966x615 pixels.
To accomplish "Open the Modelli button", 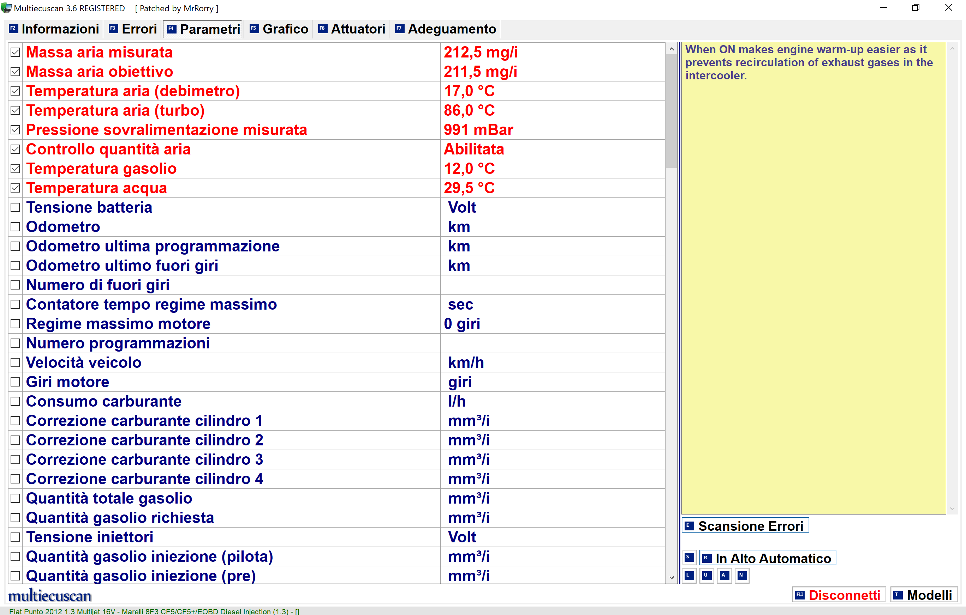I will [x=924, y=595].
